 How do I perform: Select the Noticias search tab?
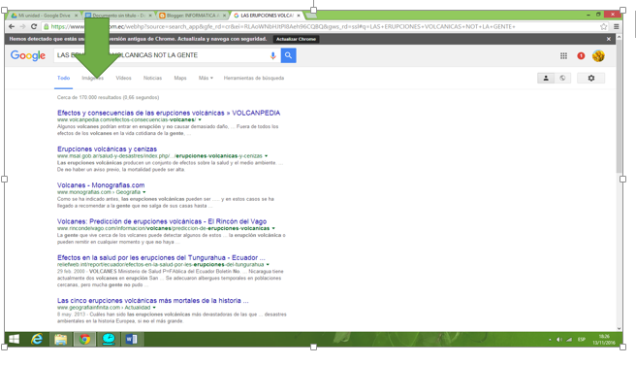pos(152,78)
